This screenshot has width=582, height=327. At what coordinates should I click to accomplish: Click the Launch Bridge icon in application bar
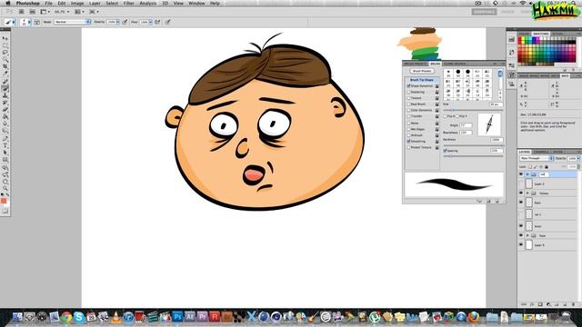coord(22,12)
